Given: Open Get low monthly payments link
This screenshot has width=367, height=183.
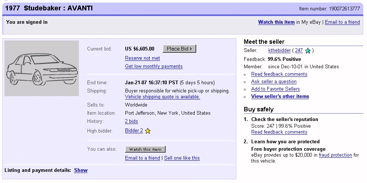Looking at the screenshot, I should (154, 66).
